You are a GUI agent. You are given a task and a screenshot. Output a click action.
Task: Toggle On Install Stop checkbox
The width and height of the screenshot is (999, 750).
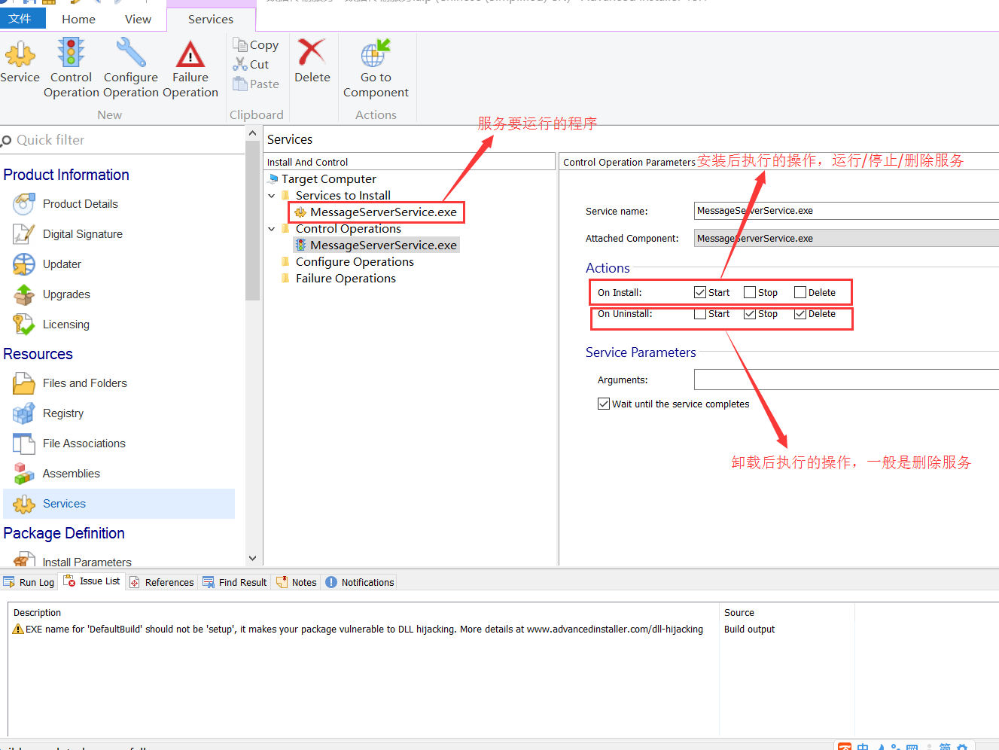pos(750,292)
